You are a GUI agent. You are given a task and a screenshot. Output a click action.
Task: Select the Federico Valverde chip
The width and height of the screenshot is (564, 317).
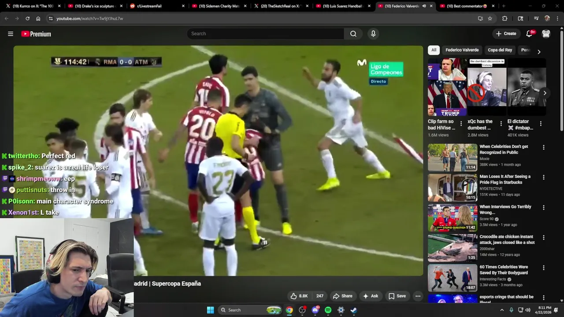462,50
